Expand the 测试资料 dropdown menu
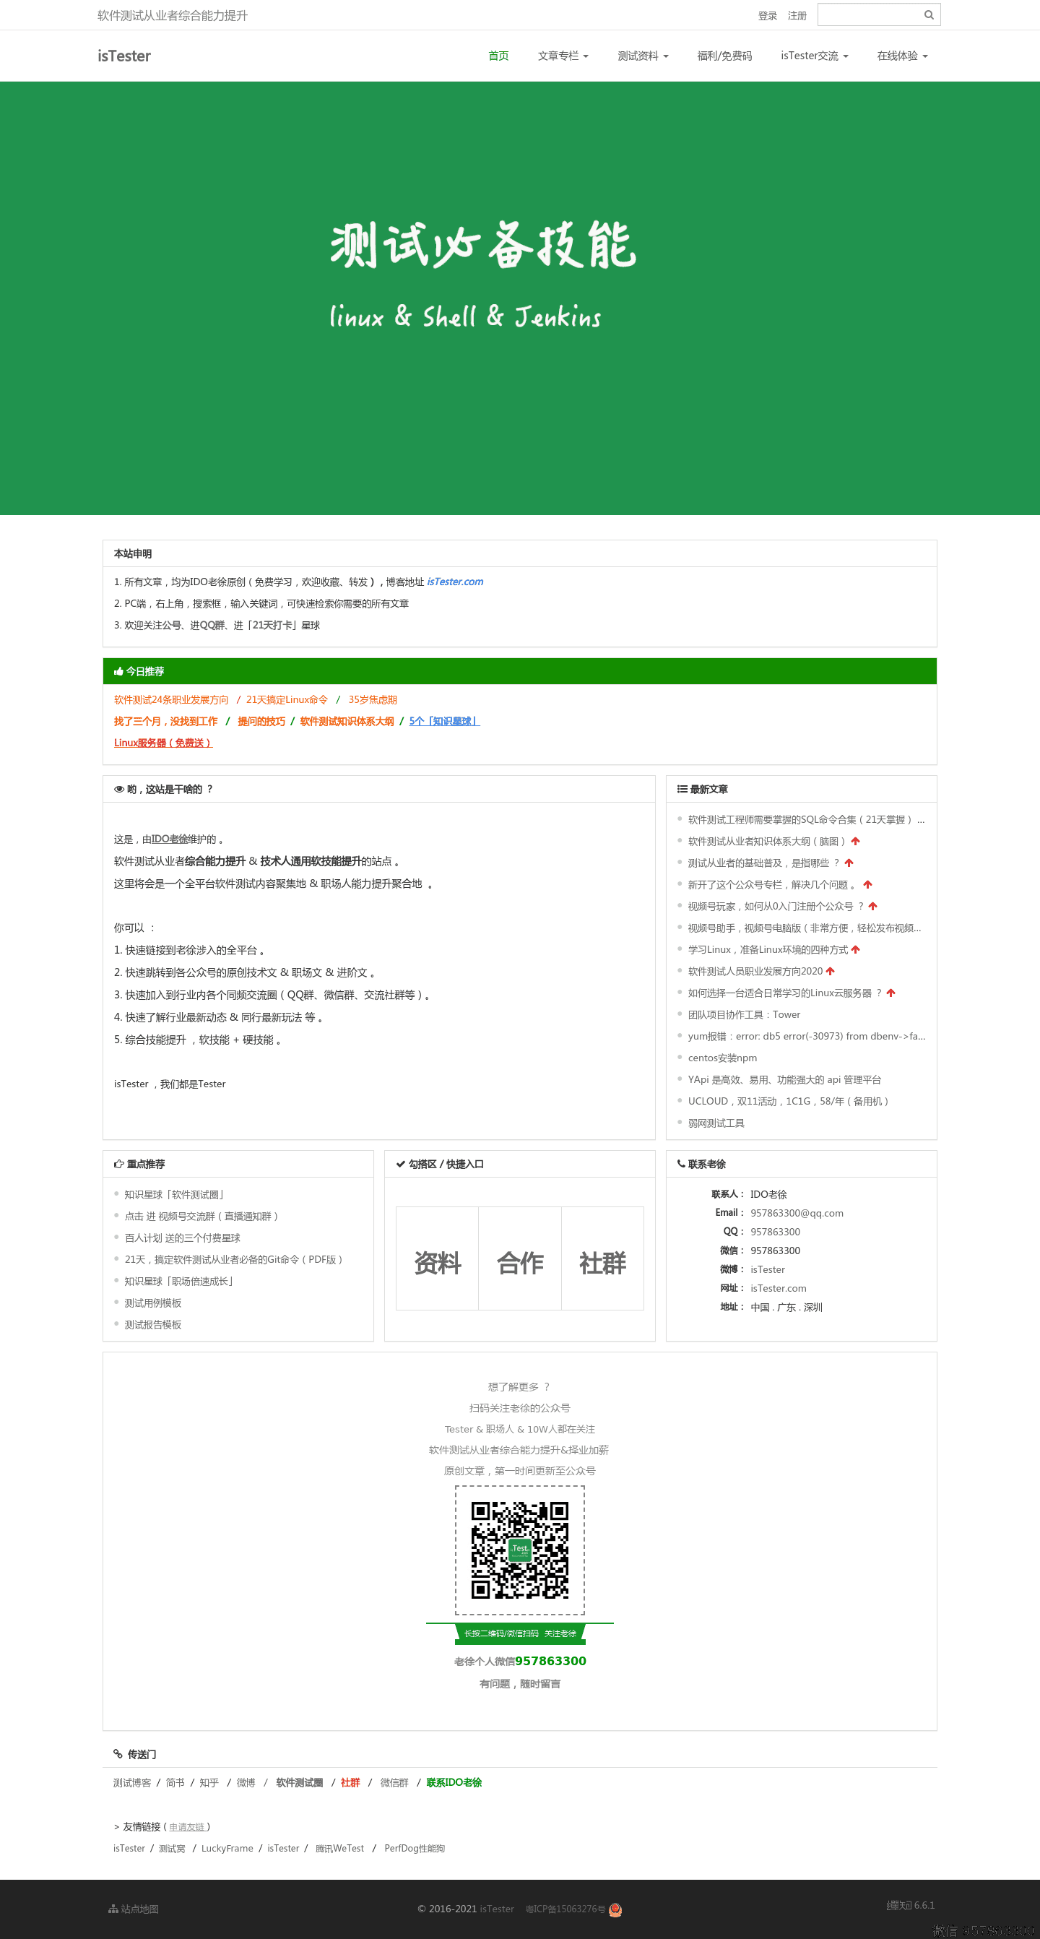The width and height of the screenshot is (1040, 1939). tap(642, 56)
